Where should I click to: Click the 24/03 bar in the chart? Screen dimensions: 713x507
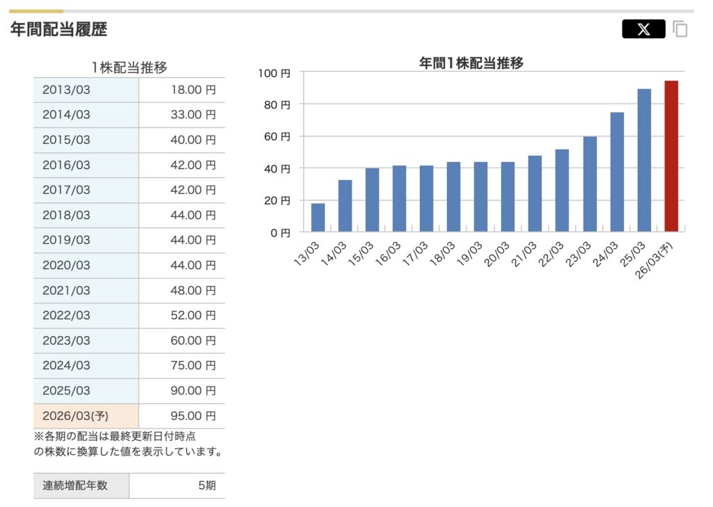click(x=617, y=172)
